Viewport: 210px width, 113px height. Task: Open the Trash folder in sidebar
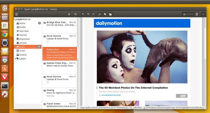click(x=28, y=51)
